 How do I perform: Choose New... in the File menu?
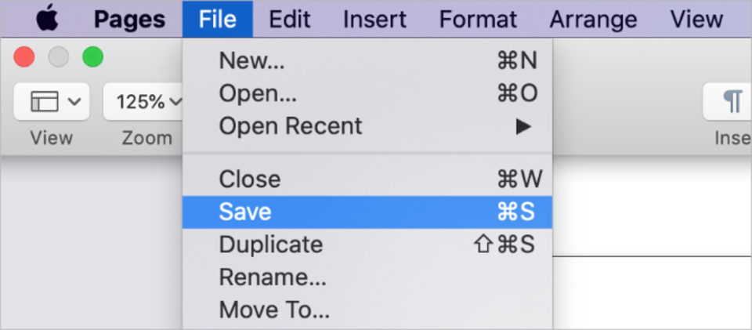coord(367,61)
